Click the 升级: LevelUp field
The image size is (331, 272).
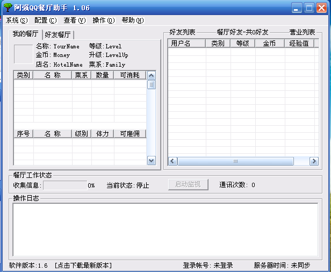tap(109, 55)
